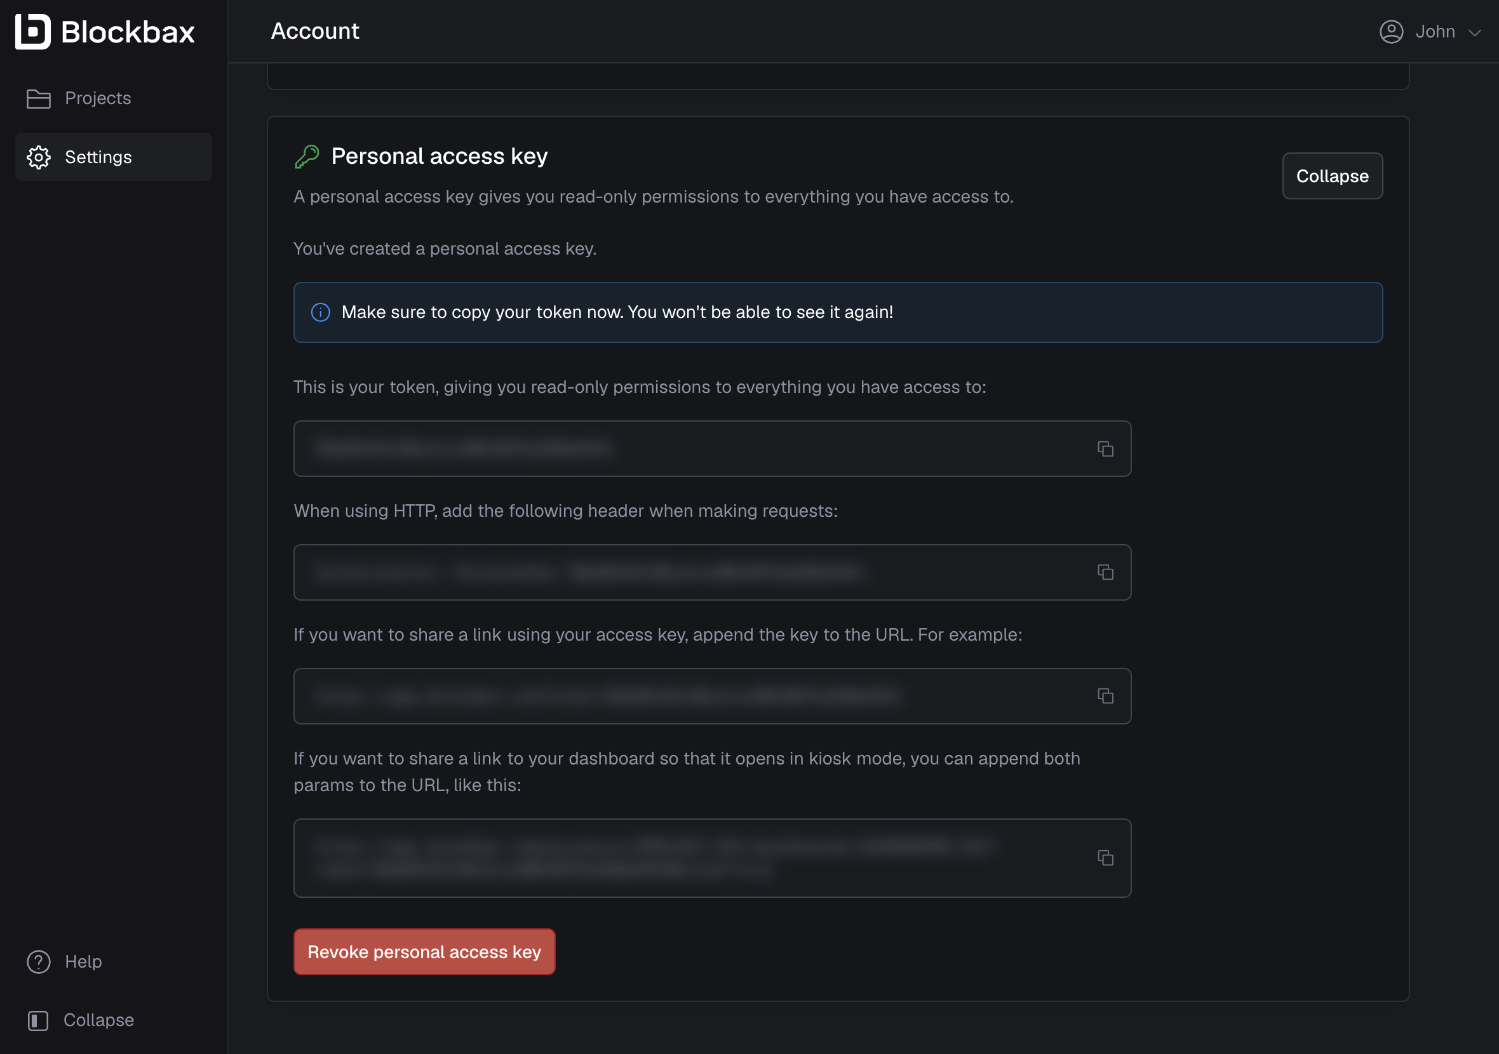Screen dimensions: 1499x1054
Task: Collapse the Personal access key section
Action: pyautogui.click(x=1332, y=175)
